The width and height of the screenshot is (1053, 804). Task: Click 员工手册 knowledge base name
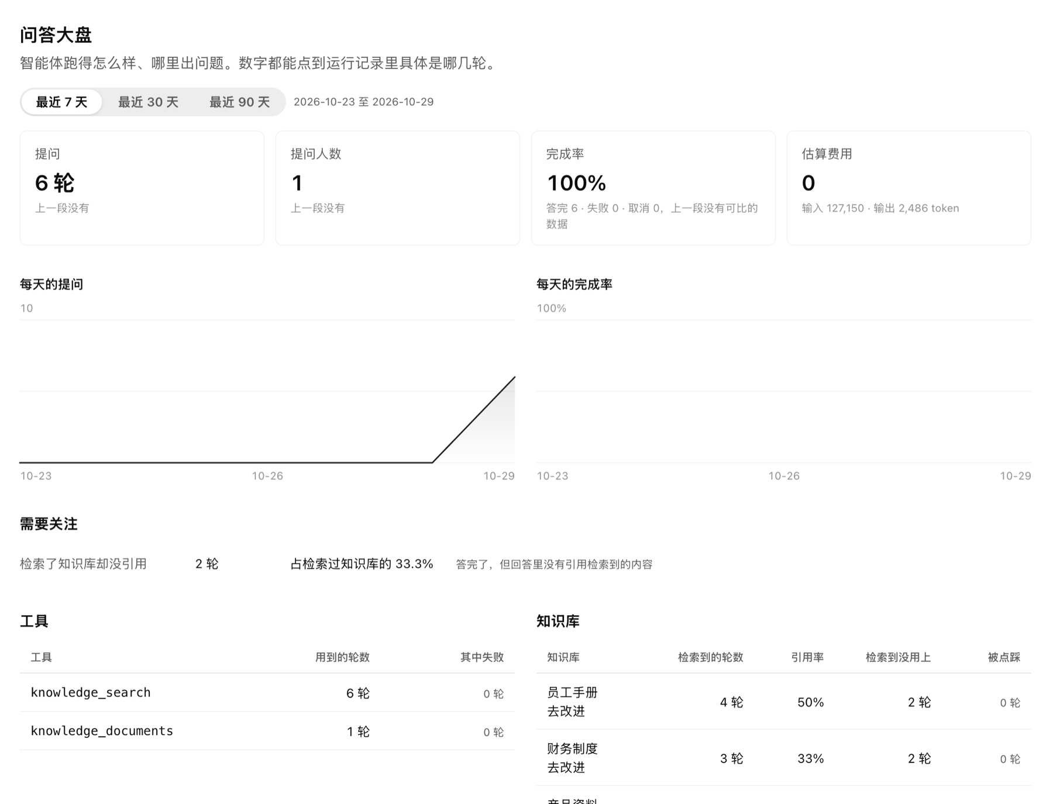tap(572, 692)
